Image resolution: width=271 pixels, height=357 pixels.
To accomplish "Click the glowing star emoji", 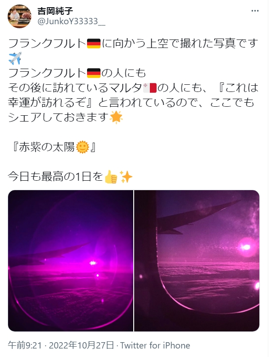I will [x=116, y=117].
